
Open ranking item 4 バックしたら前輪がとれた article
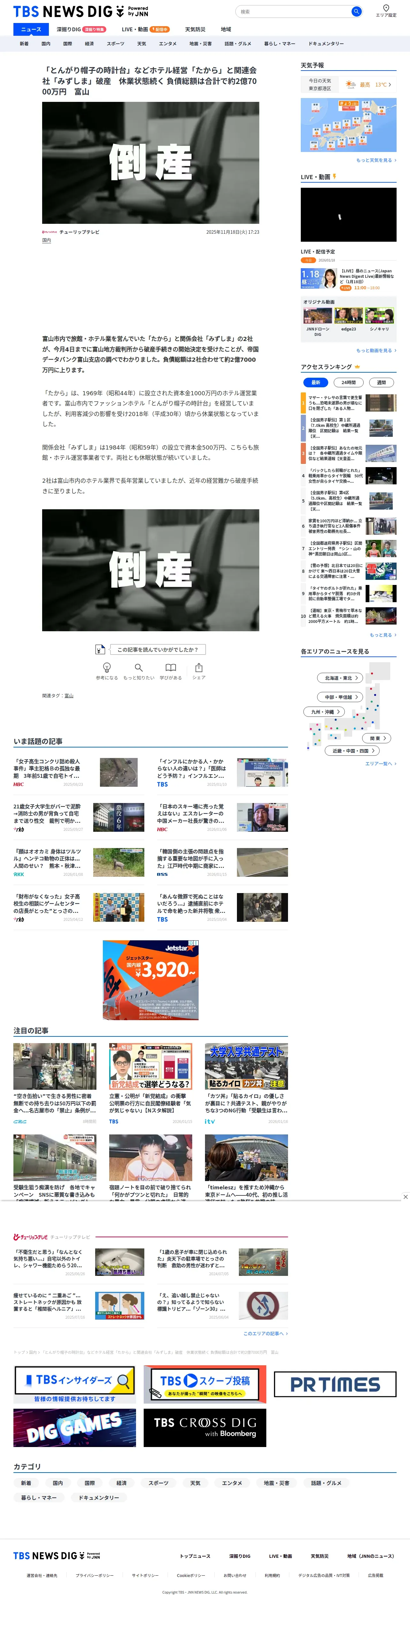tap(348, 476)
